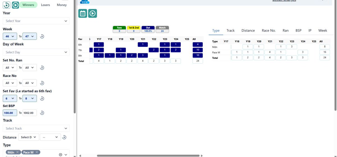This screenshot has height=157, width=337.
Task: Open Set Fav from dropdown showing 6
Action: click(x=10, y=99)
